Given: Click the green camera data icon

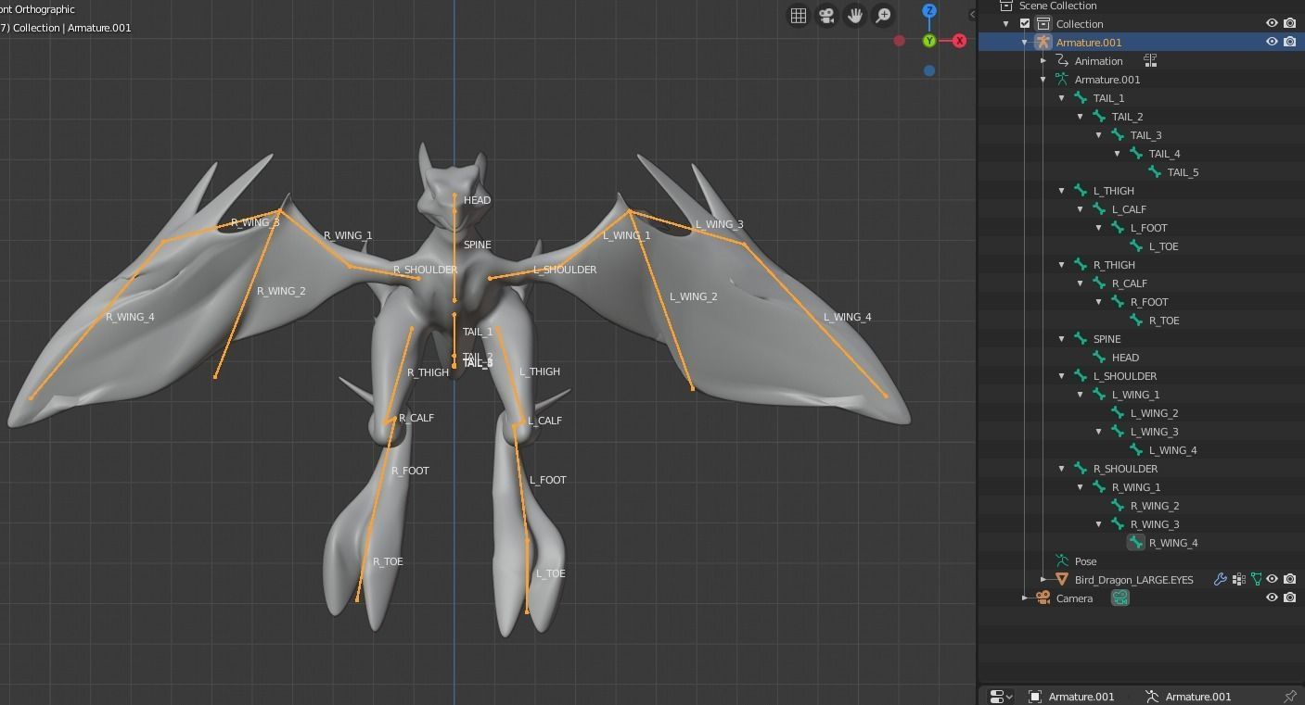Looking at the screenshot, I should click(1120, 598).
